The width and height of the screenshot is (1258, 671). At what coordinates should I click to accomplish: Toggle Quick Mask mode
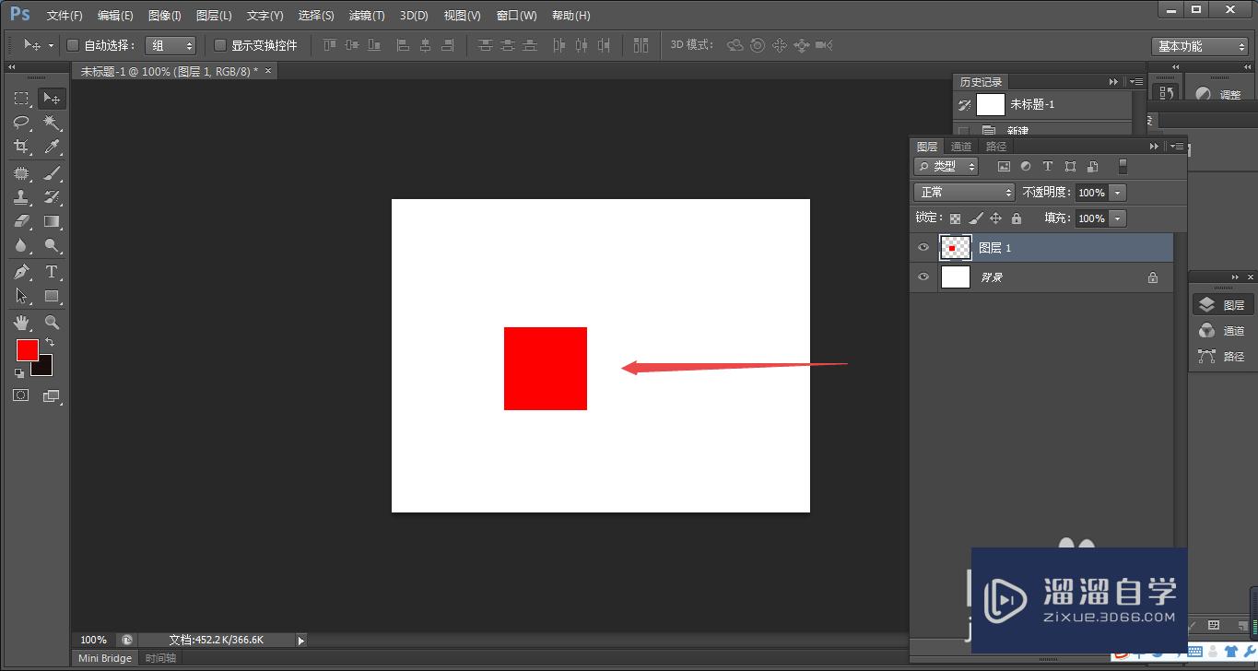point(21,395)
